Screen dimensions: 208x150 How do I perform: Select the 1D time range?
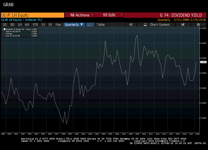(5, 25)
